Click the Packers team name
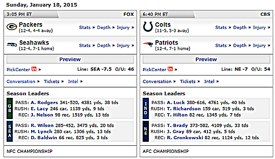Image resolution: width=275 pixels, height=159 pixels. [x=30, y=25]
